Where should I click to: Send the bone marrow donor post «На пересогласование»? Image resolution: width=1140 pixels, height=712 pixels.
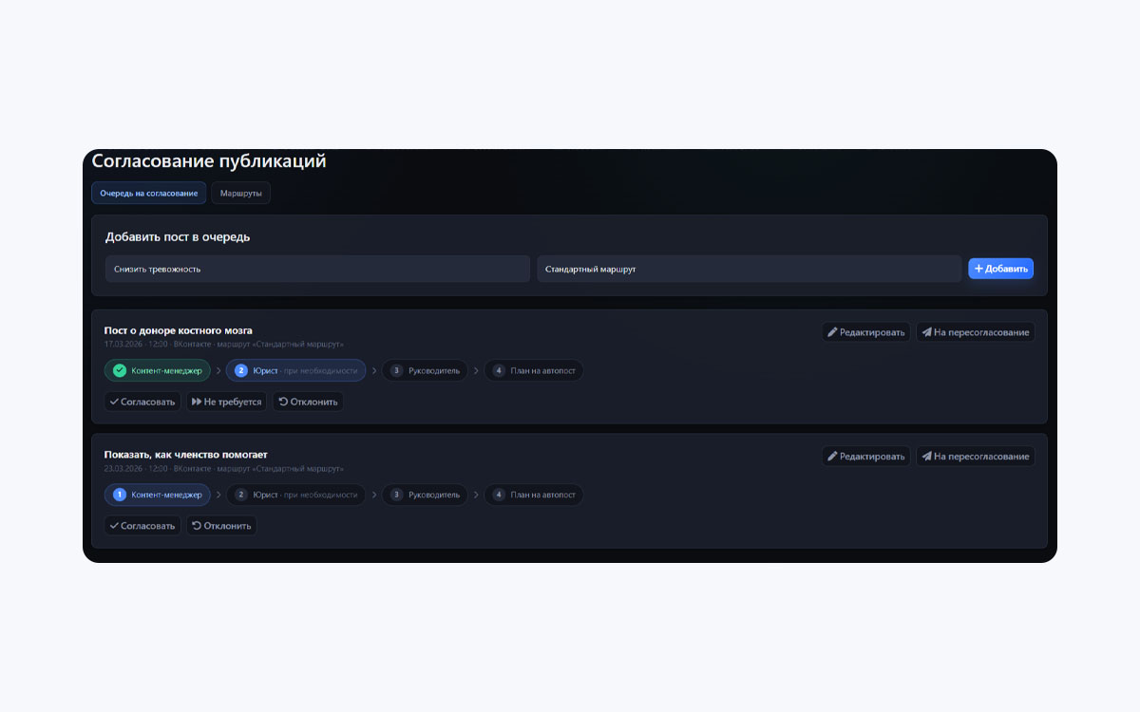pyautogui.click(x=975, y=332)
